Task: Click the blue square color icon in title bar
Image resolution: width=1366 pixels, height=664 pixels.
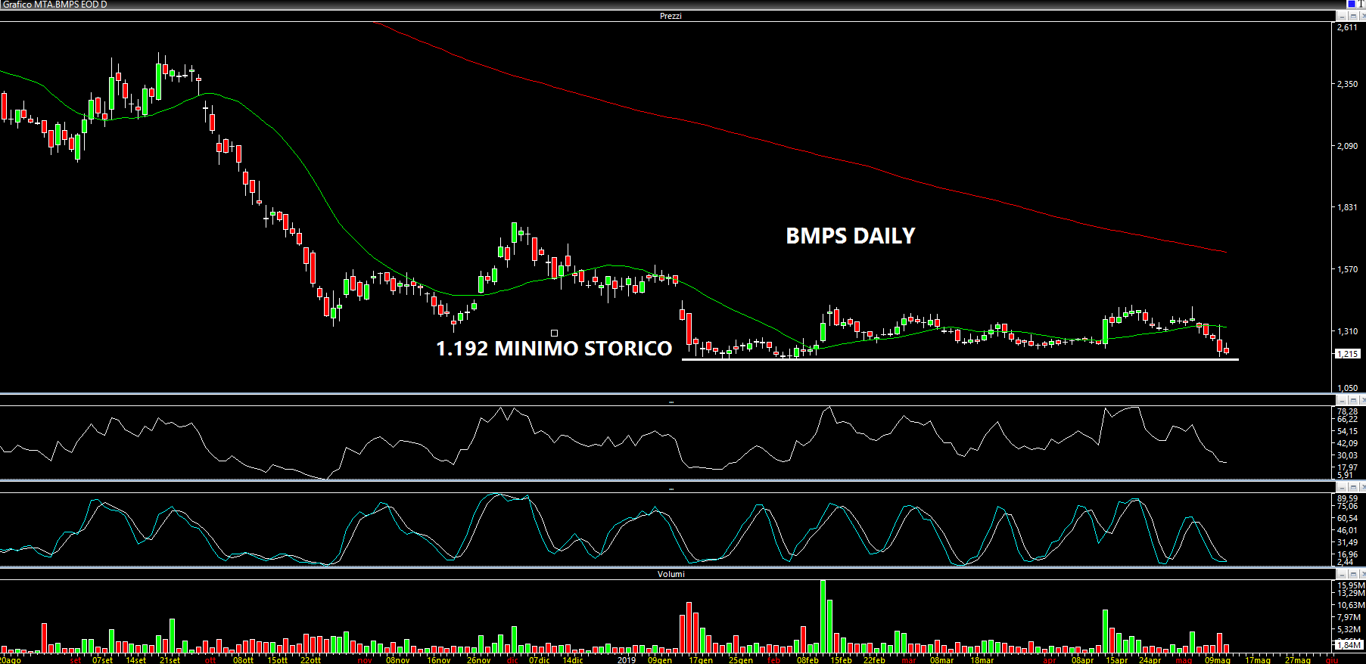Action: (x=1352, y=4)
